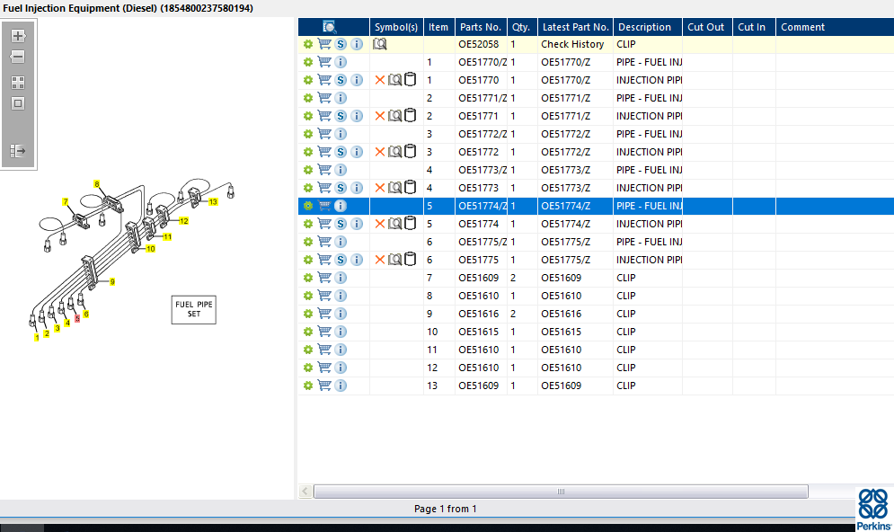The height and width of the screenshot is (532, 894).
Task: Select callout 13 in the diagram
Action: tap(213, 202)
